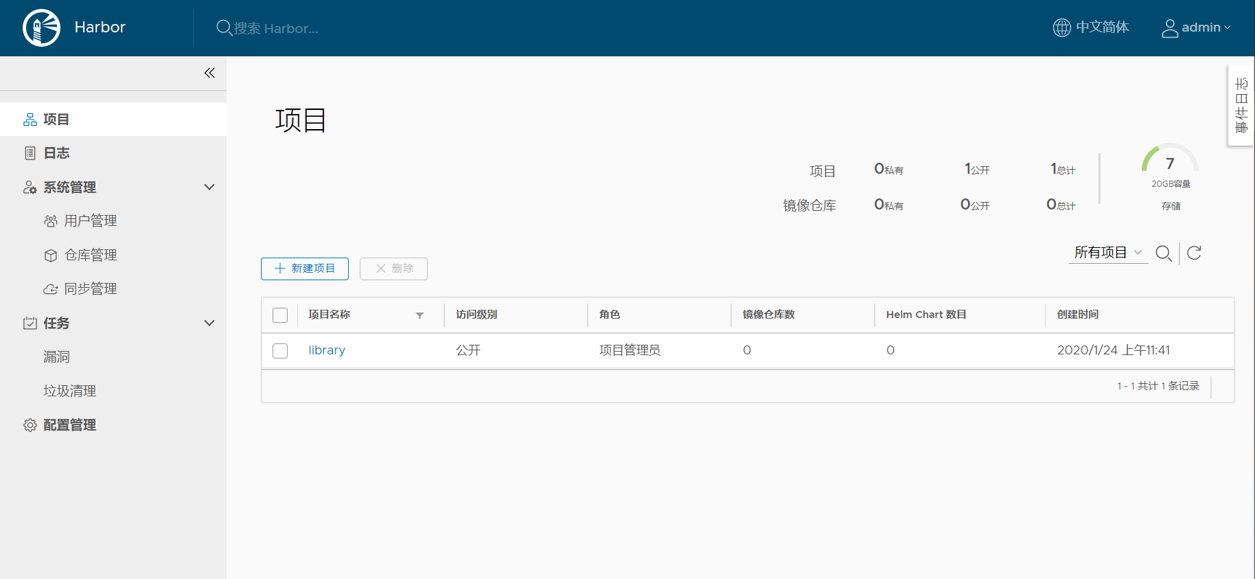Sort by 访问级别 column header

tap(476, 315)
